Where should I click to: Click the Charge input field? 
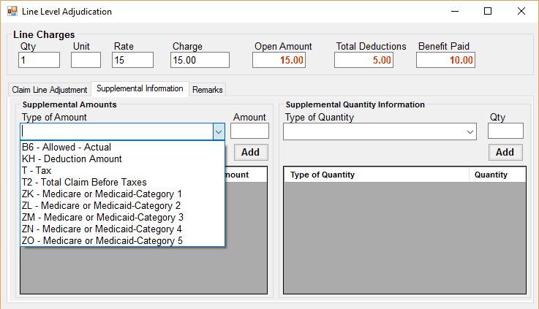[x=200, y=60]
